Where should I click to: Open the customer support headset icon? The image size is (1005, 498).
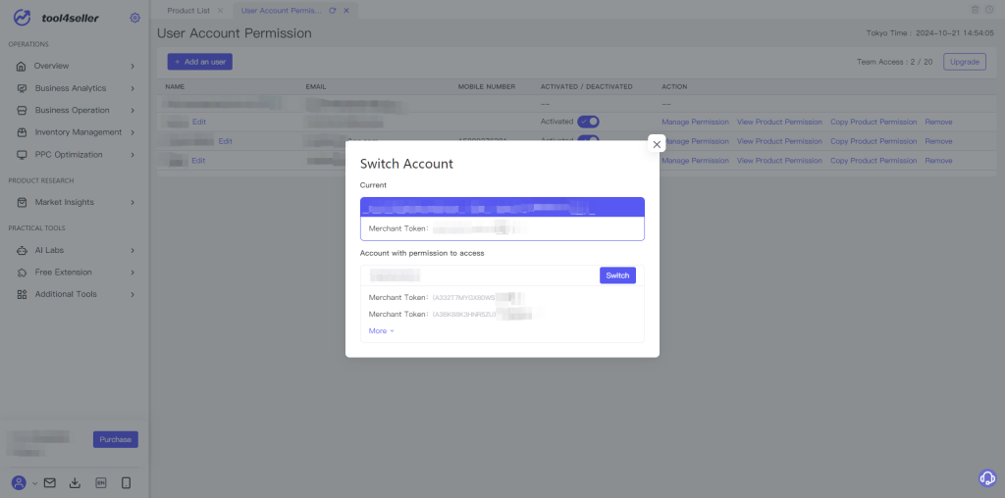pos(987,477)
